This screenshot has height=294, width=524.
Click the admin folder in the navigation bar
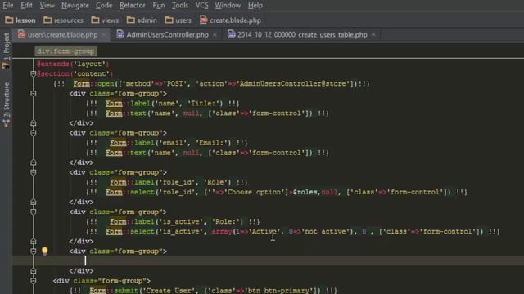[142, 20]
